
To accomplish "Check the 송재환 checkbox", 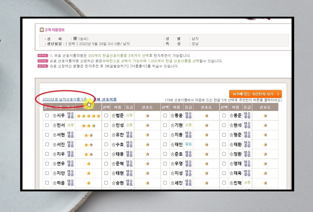I will pyautogui.click(x=224, y=144).
